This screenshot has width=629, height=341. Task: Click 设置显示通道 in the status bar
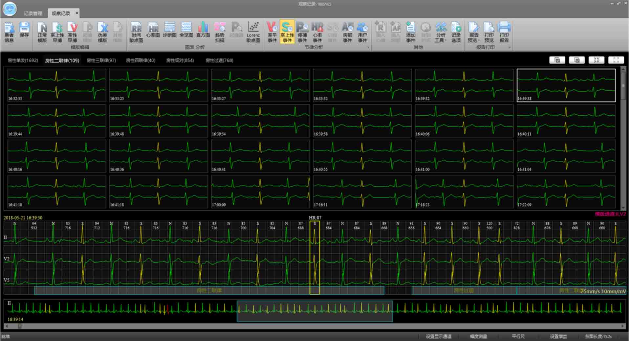click(x=439, y=336)
